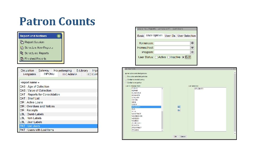Open the Homeroom lookup gadget icon
This screenshot has height=142, width=254.
(192, 43)
